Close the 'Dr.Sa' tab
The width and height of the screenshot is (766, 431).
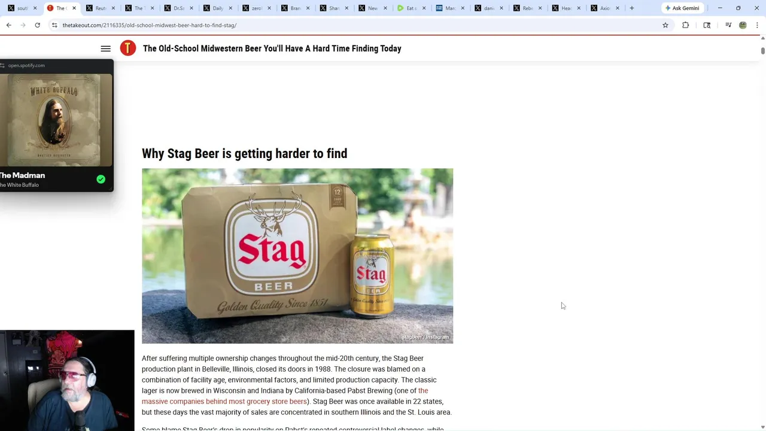click(191, 8)
